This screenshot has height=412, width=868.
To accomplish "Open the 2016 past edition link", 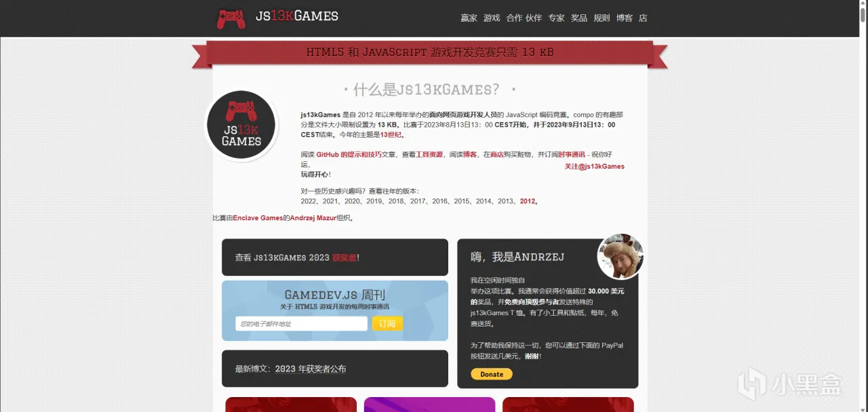I will [440, 201].
